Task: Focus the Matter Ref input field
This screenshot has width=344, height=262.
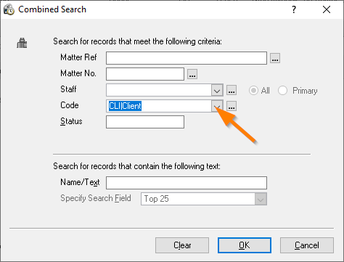Action: click(187, 58)
